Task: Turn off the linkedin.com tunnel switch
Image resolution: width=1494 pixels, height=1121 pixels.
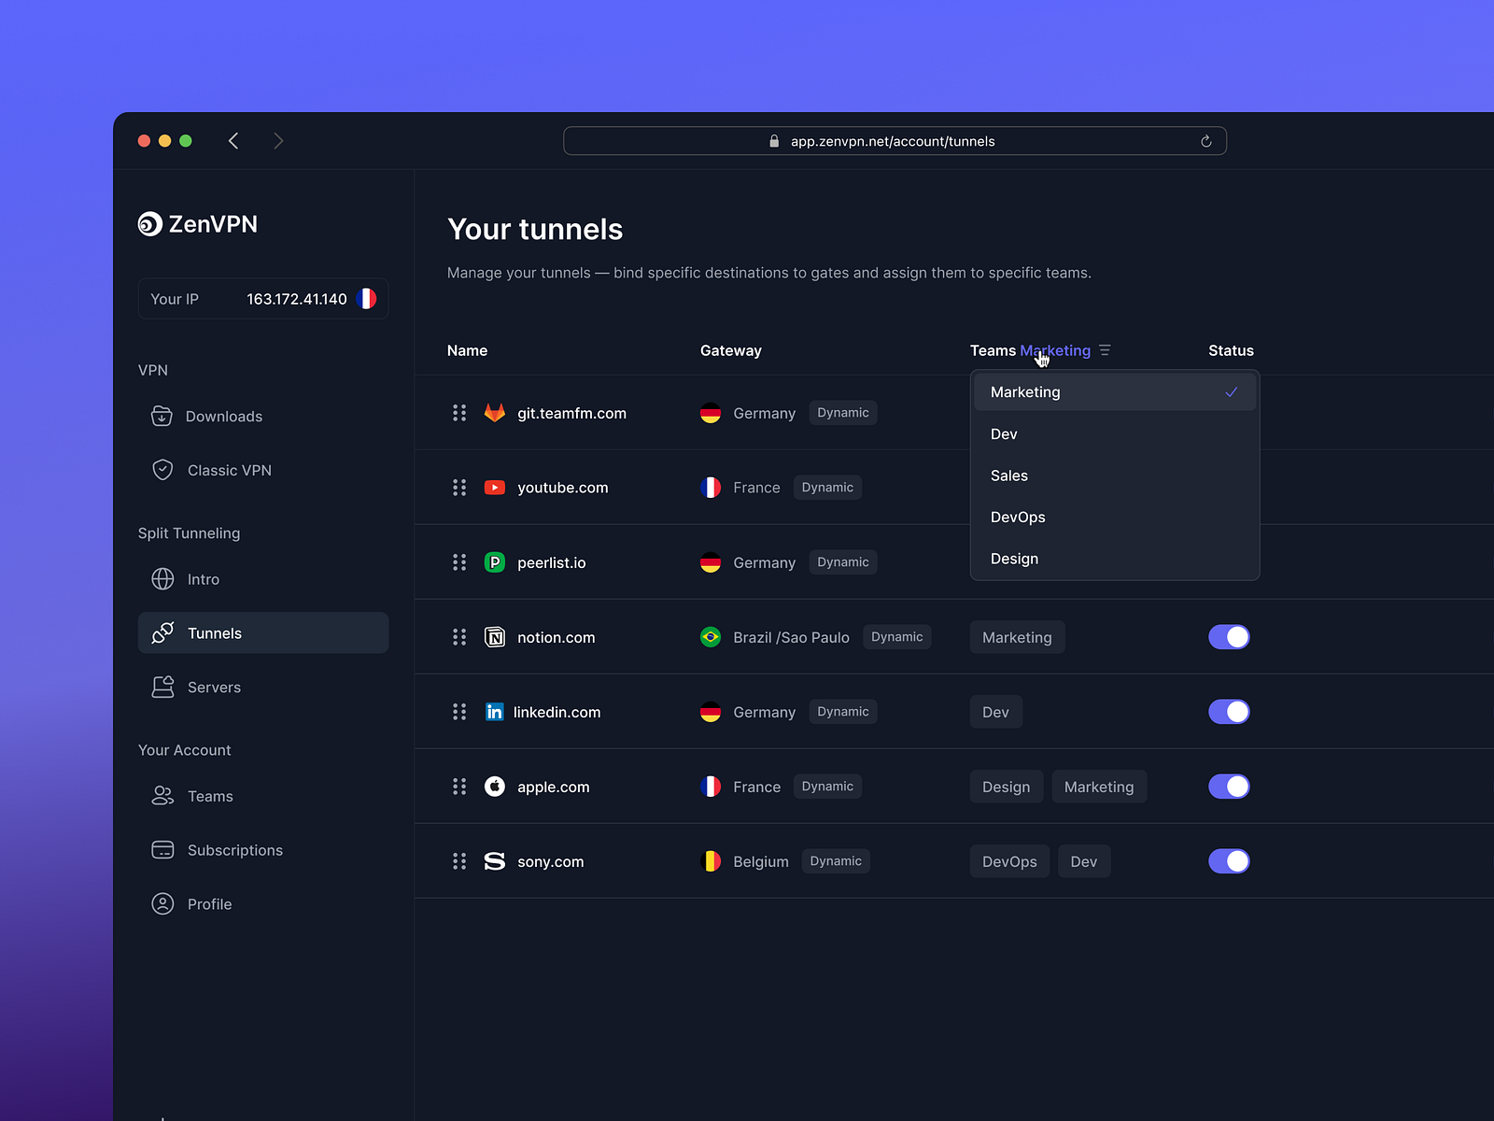Action: tap(1229, 712)
